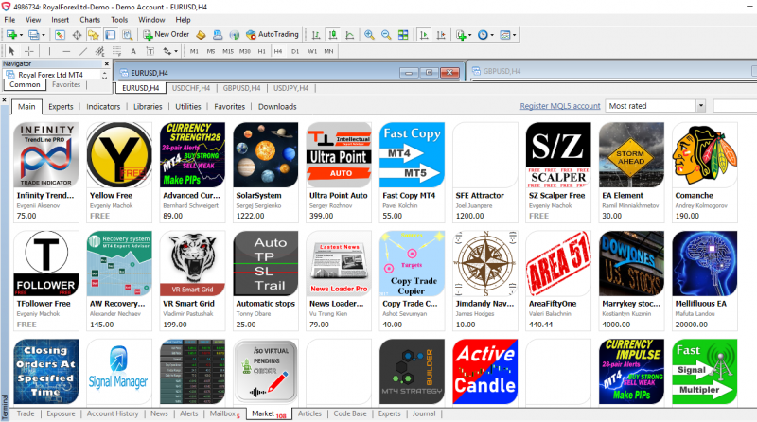Click the New Order button
The height and width of the screenshot is (422, 757).
pos(167,34)
